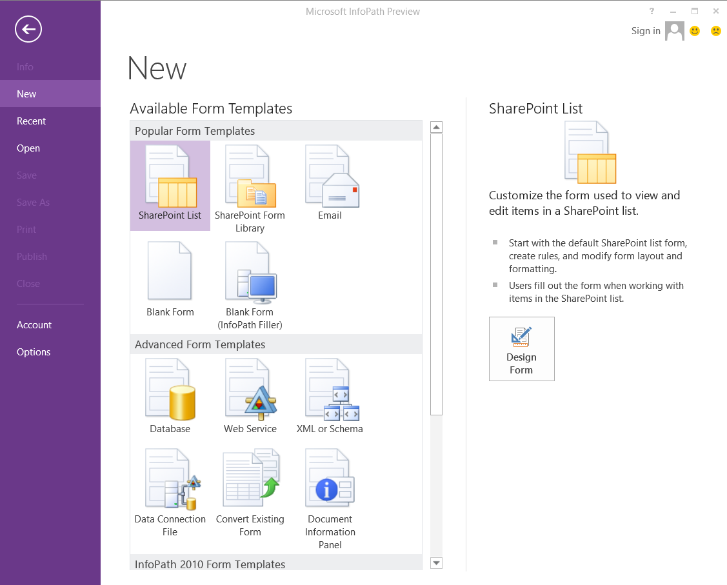This screenshot has width=727, height=585.
Task: Choose Blank Form (InfoPath Filler) template
Action: (250, 285)
